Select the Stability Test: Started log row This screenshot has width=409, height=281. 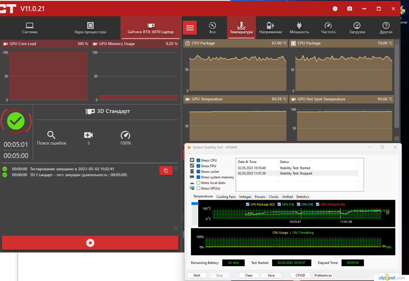tap(298, 168)
